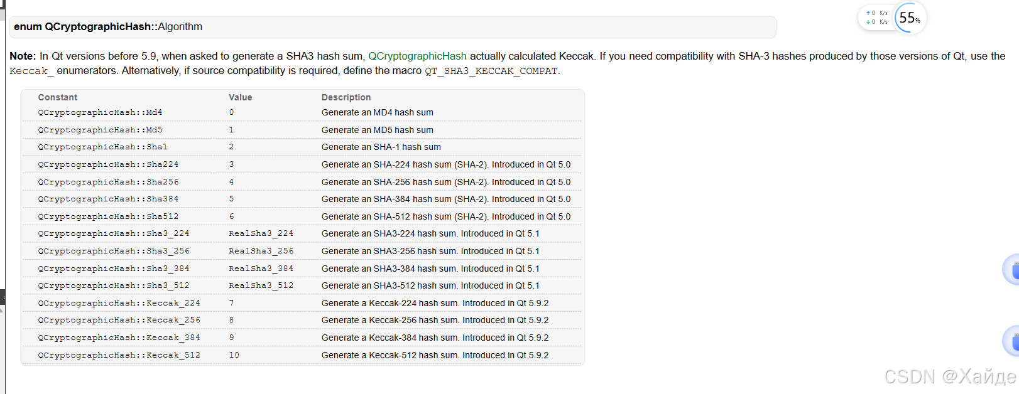
Task: Click 'Generate an MD4 hash sum' description
Action: point(378,112)
